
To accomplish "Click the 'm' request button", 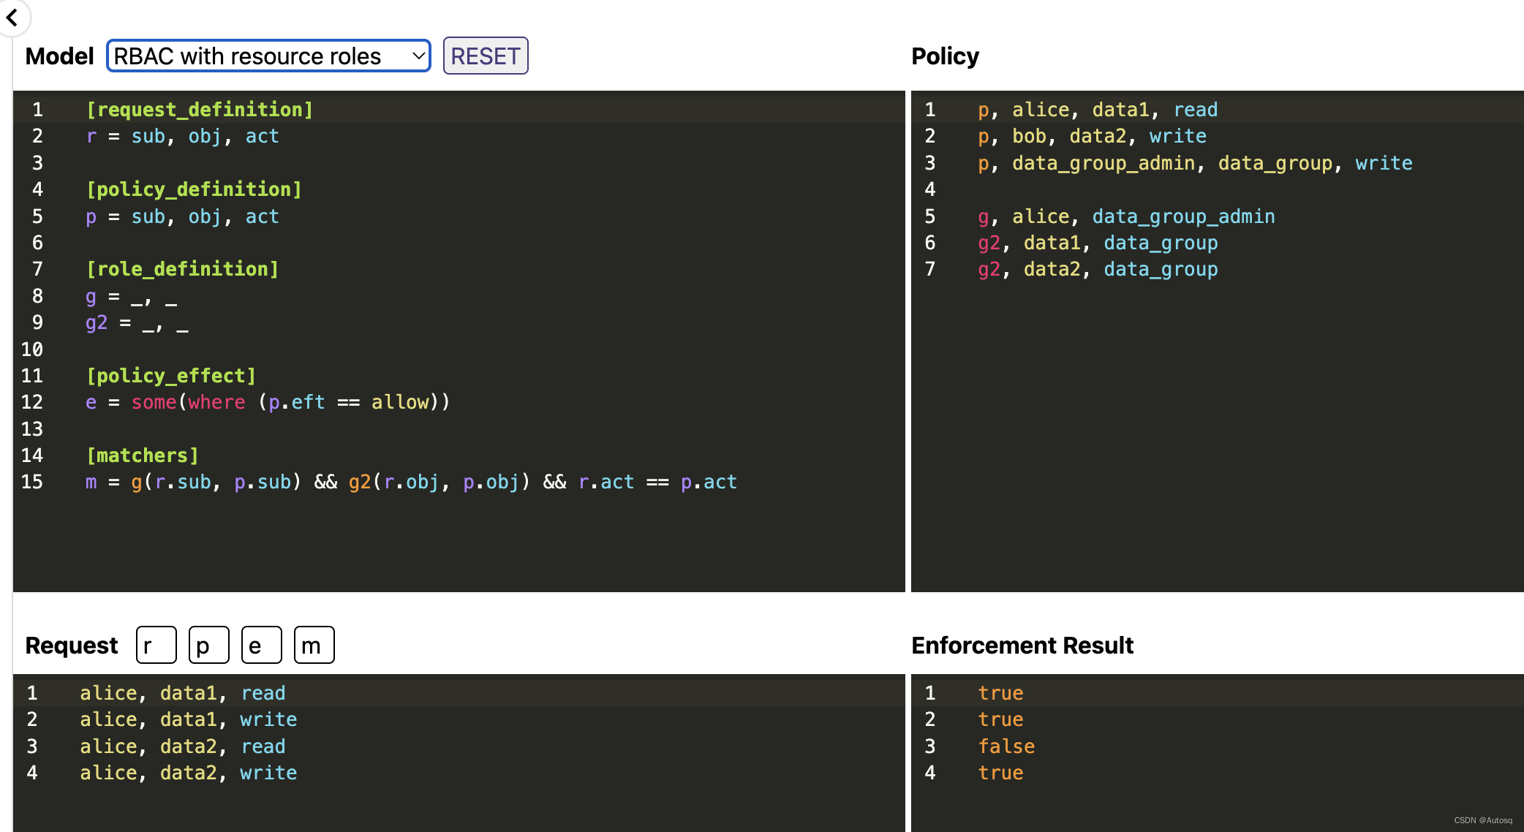I will point(314,645).
